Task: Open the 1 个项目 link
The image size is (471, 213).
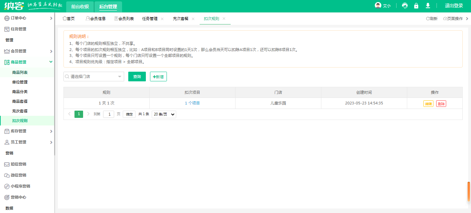Action: point(192,103)
